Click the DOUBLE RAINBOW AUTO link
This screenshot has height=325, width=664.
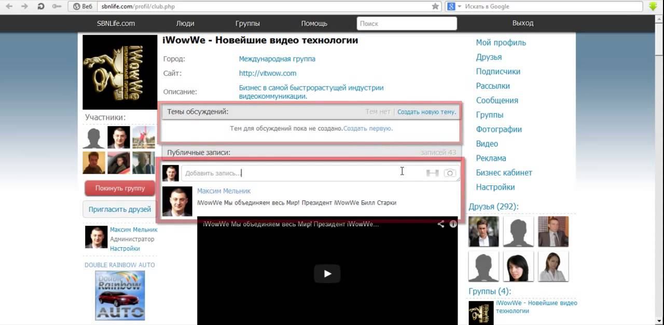(120, 265)
